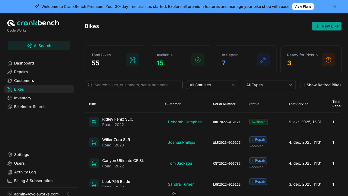Dismiss the premium trial banner

pyautogui.click(x=335, y=7)
